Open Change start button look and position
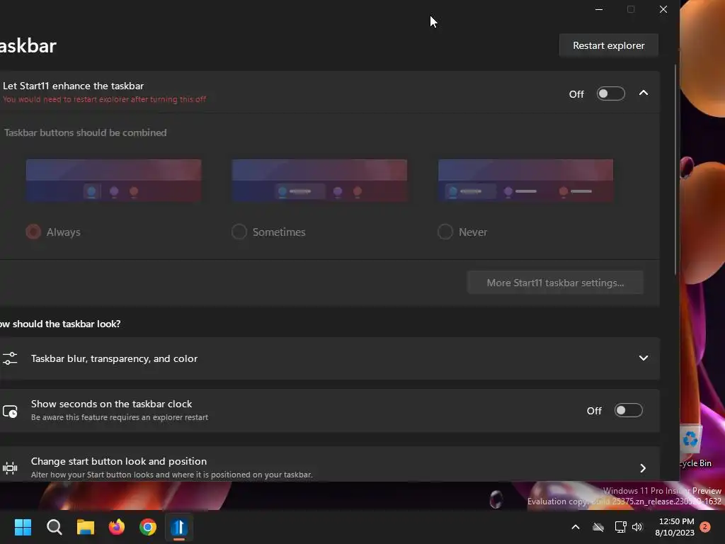Image resolution: width=725 pixels, height=544 pixels. pos(329,465)
